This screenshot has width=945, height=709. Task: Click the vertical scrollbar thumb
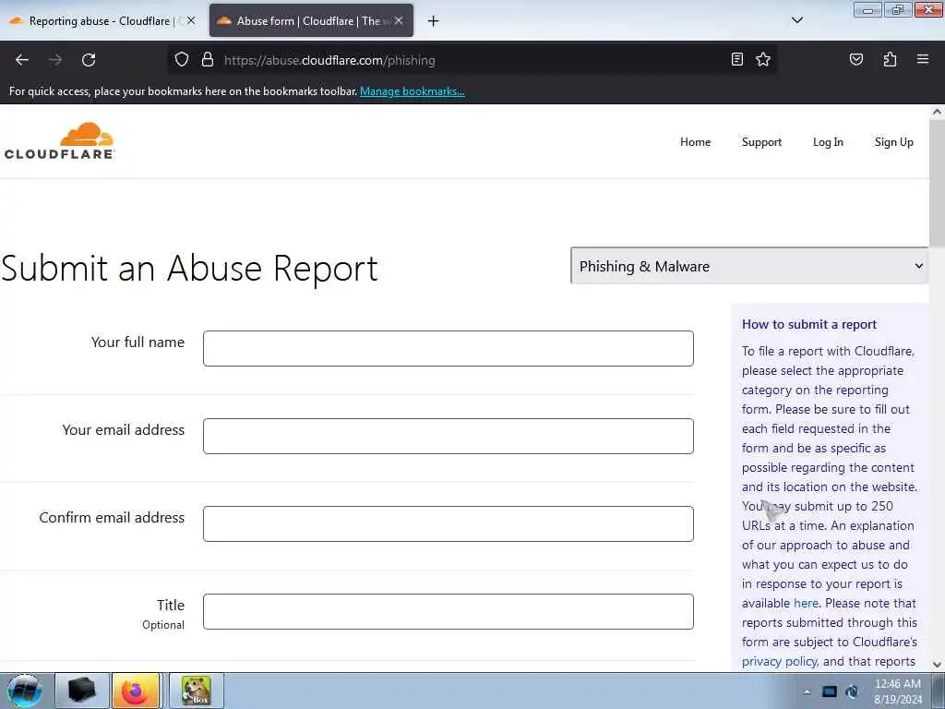click(937, 183)
